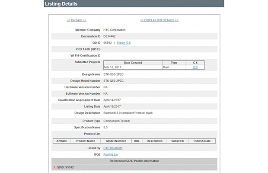The image size is (268, 173).
Task: Click the Subset ID column header
Action: 177,141
